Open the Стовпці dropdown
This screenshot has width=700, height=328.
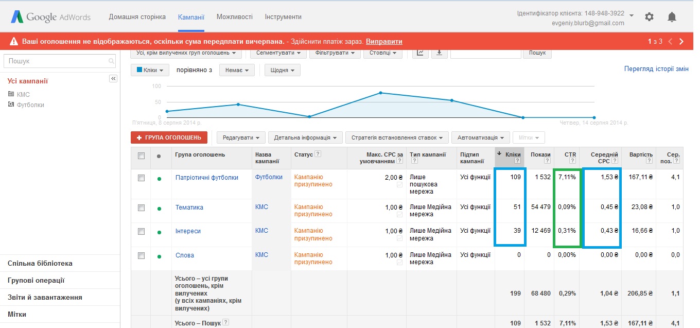pos(383,53)
